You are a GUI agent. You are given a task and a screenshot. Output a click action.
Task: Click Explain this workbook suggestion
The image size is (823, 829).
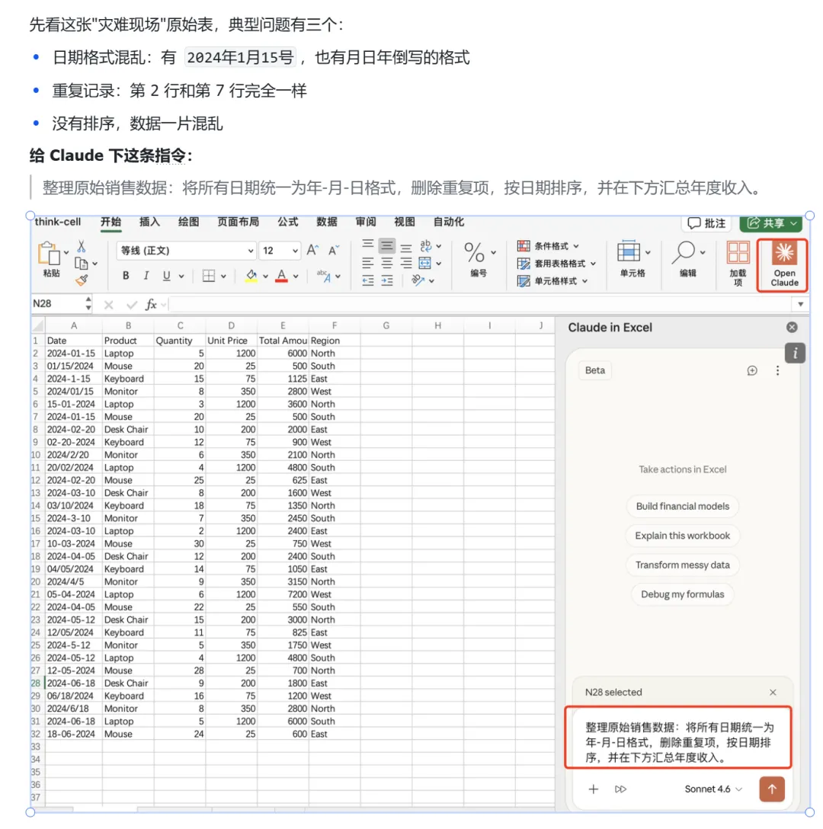point(682,536)
